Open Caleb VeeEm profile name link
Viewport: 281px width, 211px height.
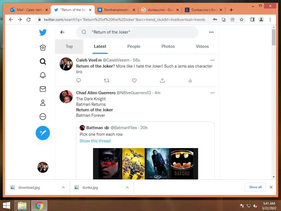point(89,60)
